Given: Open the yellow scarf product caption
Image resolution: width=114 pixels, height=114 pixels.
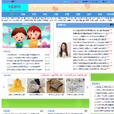Looking at the screenshot, I should 16,95.
